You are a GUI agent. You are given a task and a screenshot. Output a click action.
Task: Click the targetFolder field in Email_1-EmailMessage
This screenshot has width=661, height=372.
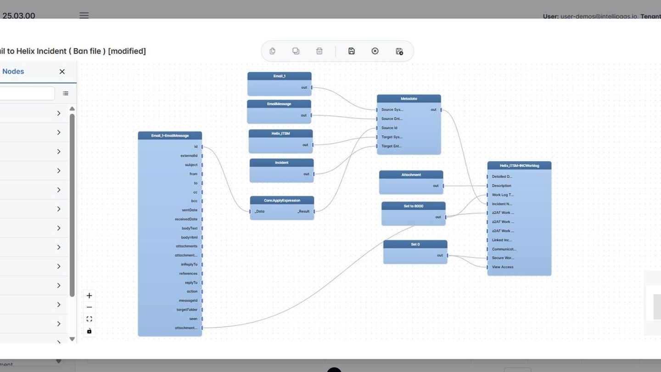coord(187,310)
